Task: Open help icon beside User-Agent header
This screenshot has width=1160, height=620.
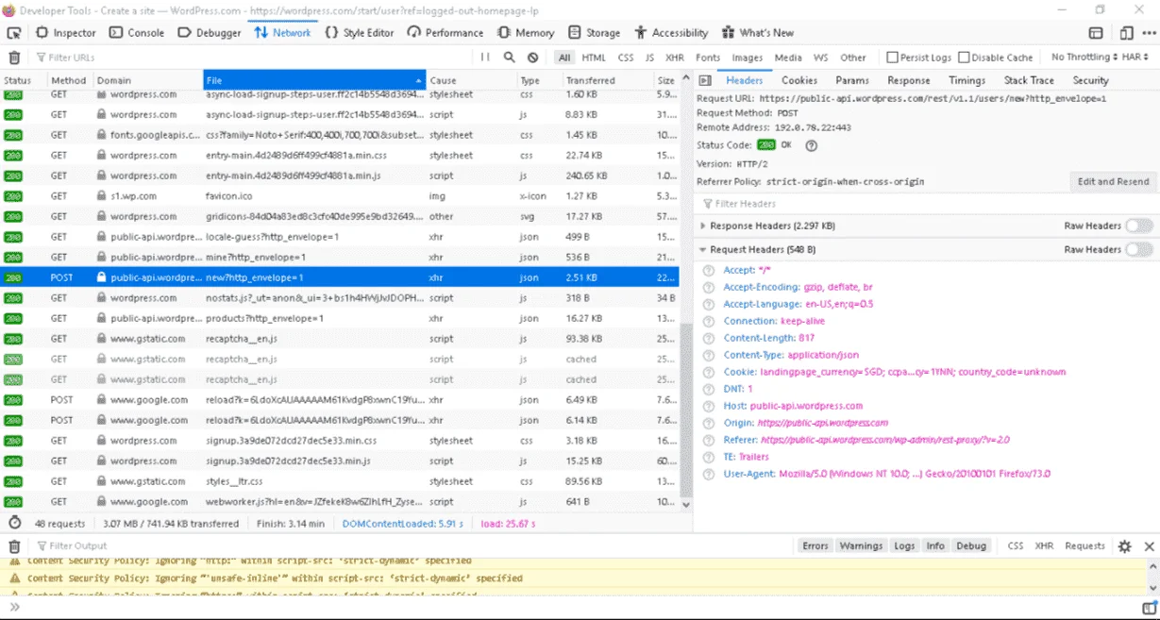Action: (709, 474)
